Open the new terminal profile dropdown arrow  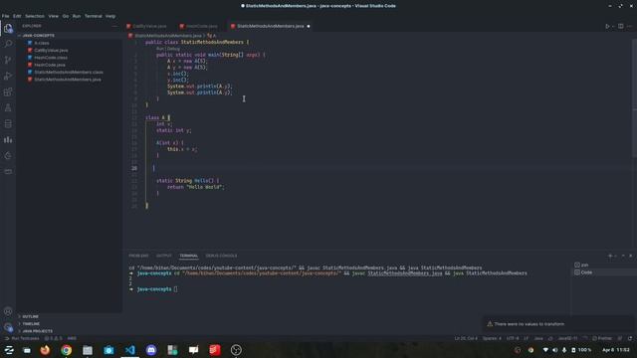(x=615, y=257)
